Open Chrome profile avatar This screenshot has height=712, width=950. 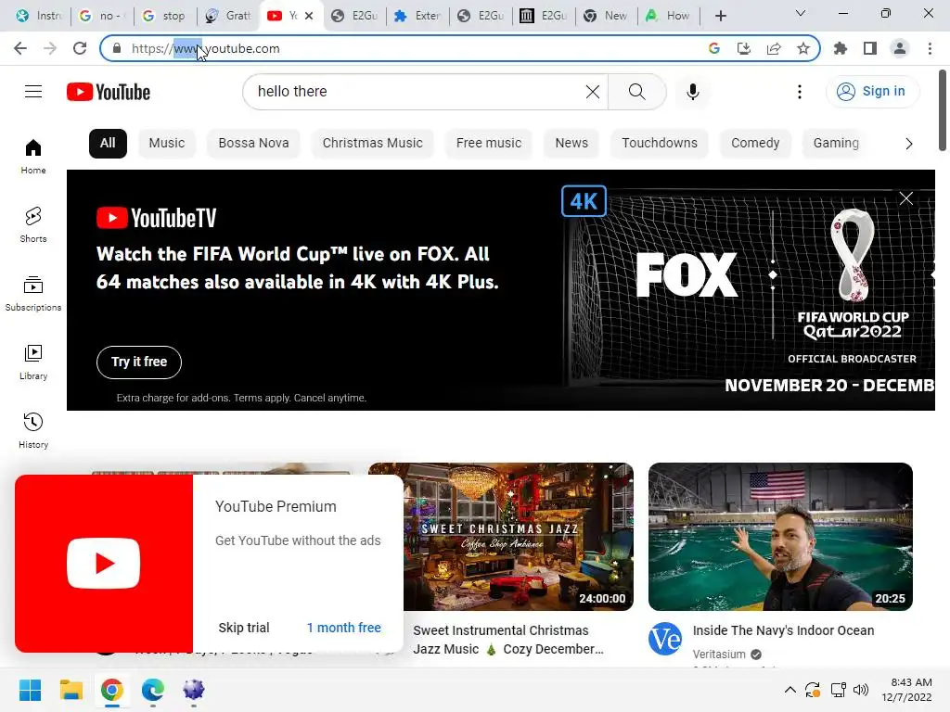click(900, 48)
